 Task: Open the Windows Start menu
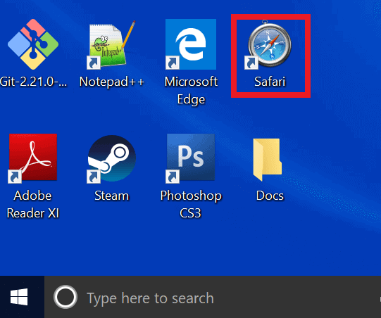click(x=19, y=297)
